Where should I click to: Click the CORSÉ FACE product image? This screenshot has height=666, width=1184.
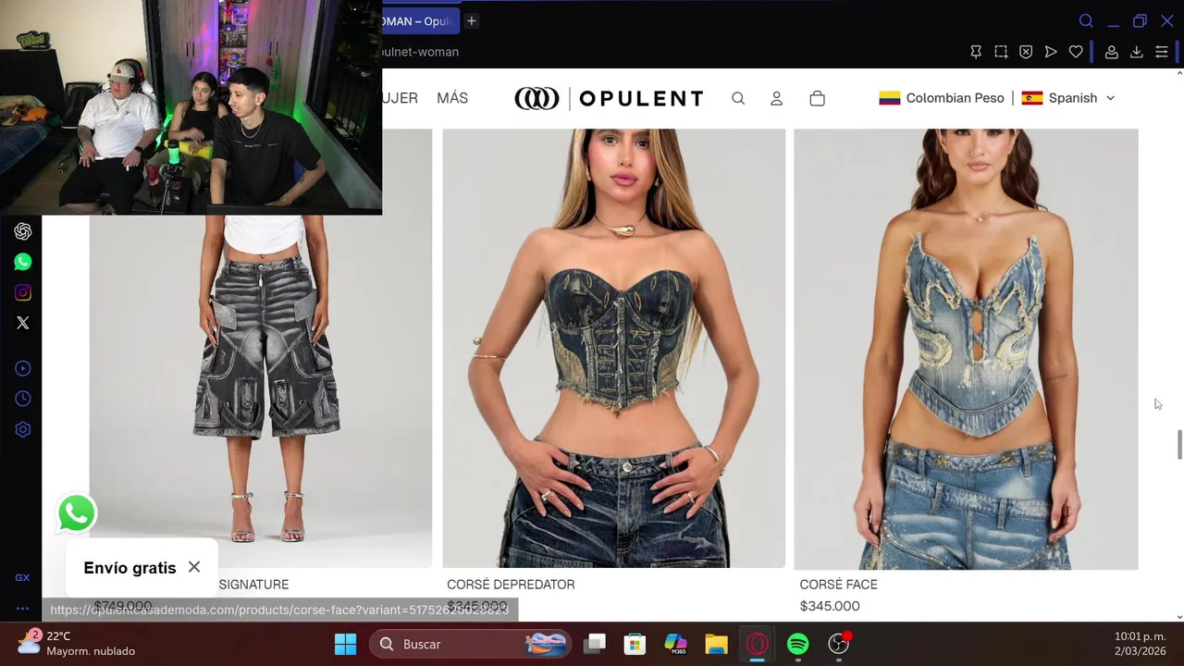966,349
